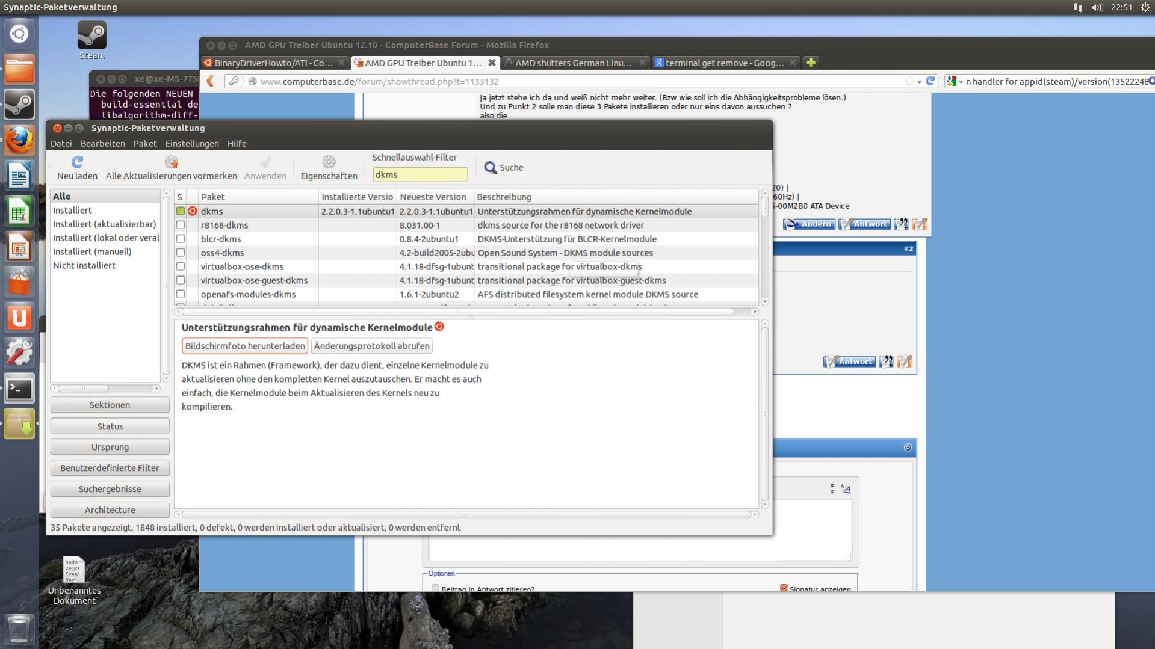
Task: Open System Settings from launcher
Action: [19, 353]
